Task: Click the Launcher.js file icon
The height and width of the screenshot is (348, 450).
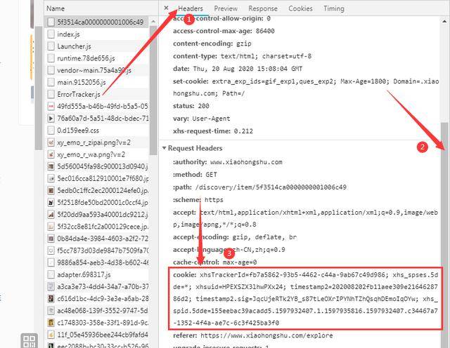Action: (51, 46)
